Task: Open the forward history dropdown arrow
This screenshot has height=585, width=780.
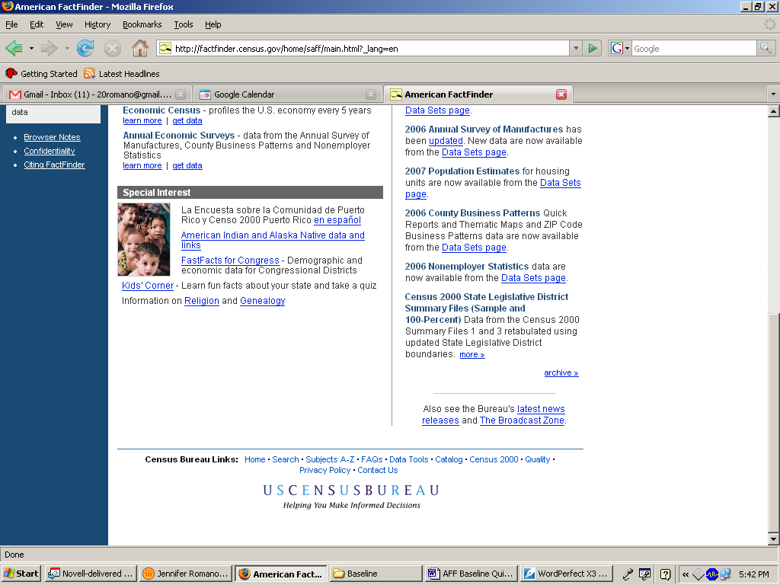Action: 67,48
